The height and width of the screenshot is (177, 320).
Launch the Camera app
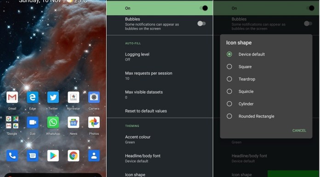[94, 97]
